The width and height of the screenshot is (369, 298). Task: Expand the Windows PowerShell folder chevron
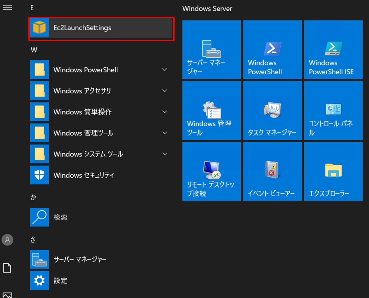click(x=165, y=70)
